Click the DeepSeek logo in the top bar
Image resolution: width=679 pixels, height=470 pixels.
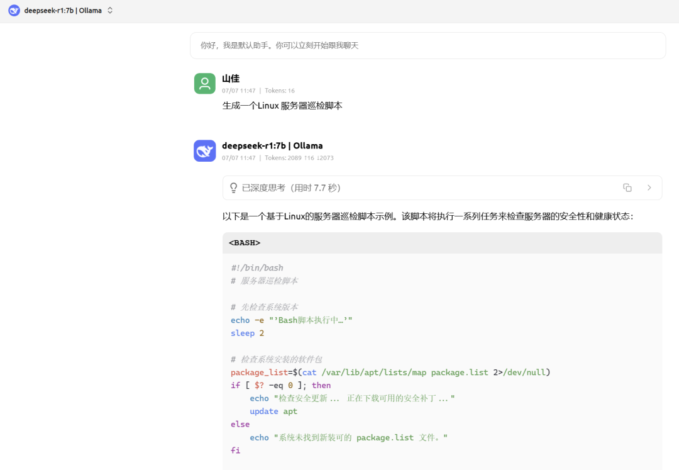coord(14,11)
